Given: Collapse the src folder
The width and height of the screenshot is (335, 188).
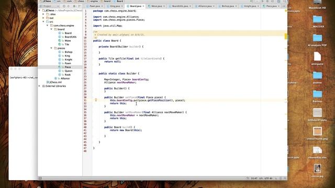Looking at the screenshot, I should point(43,22).
